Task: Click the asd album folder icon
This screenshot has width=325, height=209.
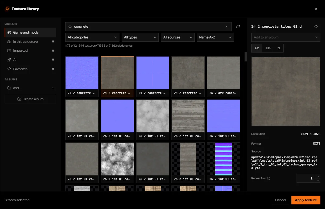Action: (x=9, y=88)
